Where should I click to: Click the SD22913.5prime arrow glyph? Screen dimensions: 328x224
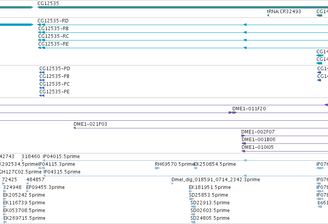(193, 207)
